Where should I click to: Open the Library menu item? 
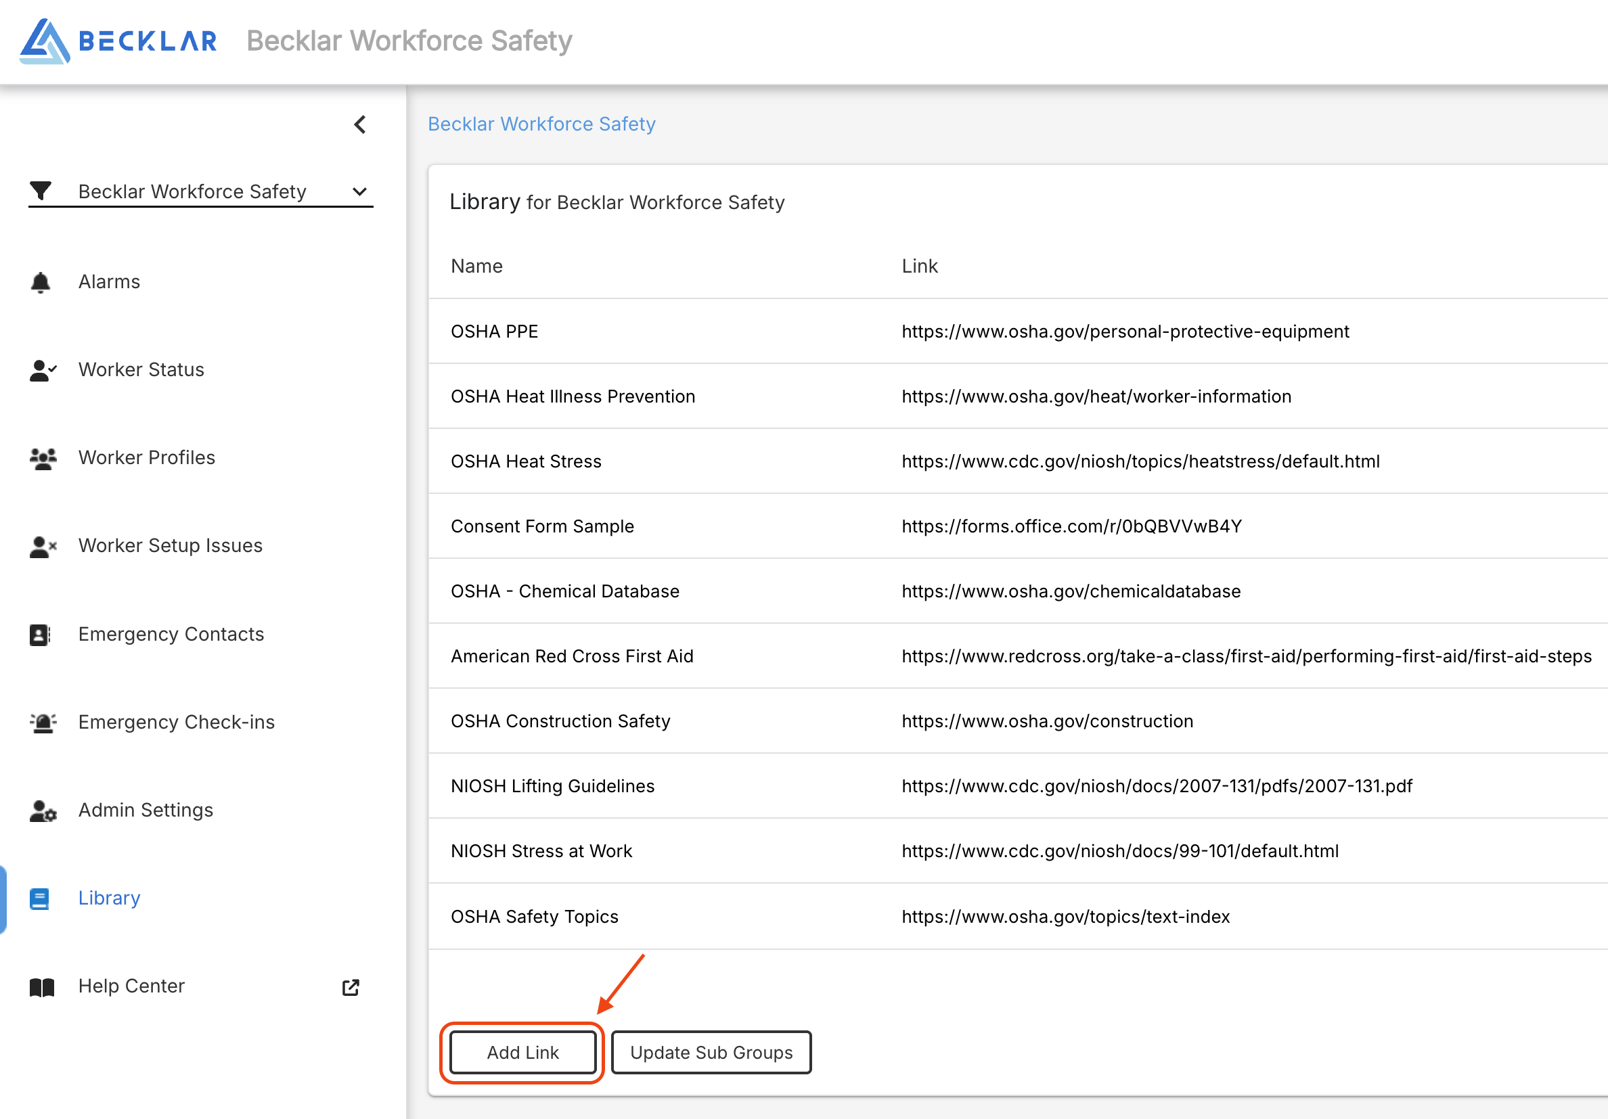(109, 898)
